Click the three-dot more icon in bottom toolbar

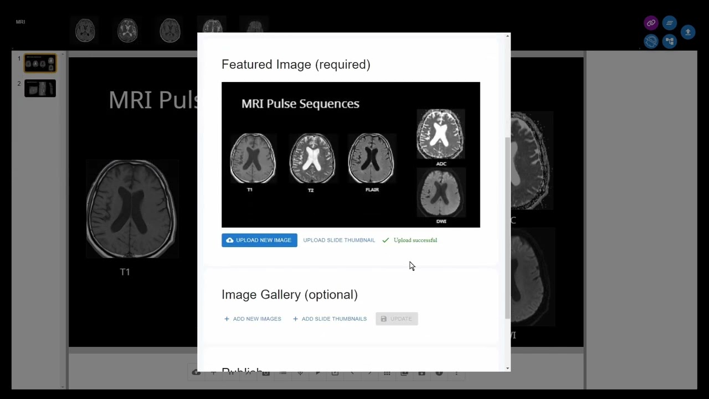456,373
